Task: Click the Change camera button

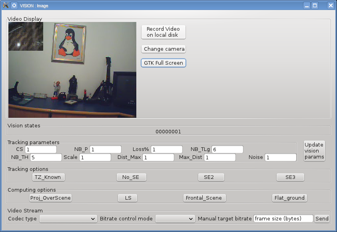Action: 164,49
